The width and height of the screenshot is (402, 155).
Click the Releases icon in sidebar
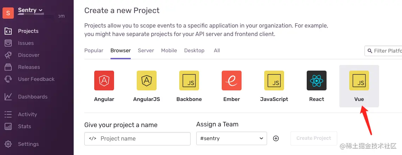[x=8, y=67]
